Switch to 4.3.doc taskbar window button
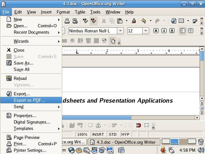This screenshot has height=154, width=205. tap(124, 141)
